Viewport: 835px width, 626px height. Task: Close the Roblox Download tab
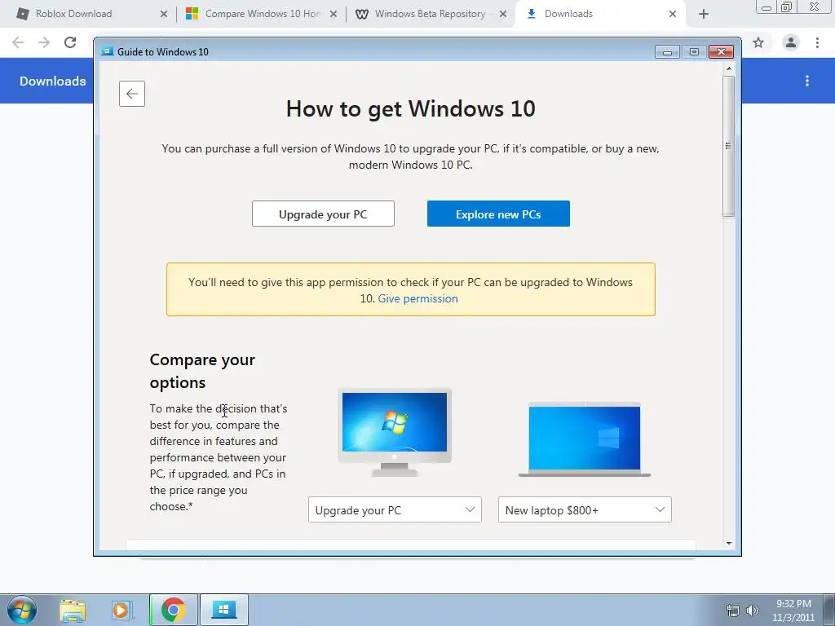coord(163,15)
